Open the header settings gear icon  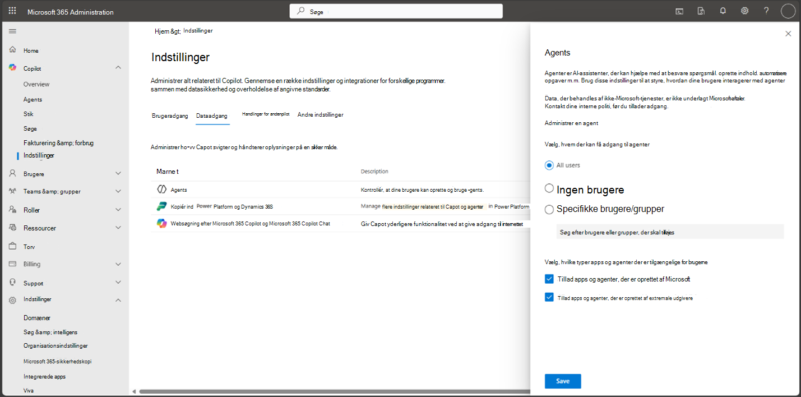click(744, 11)
